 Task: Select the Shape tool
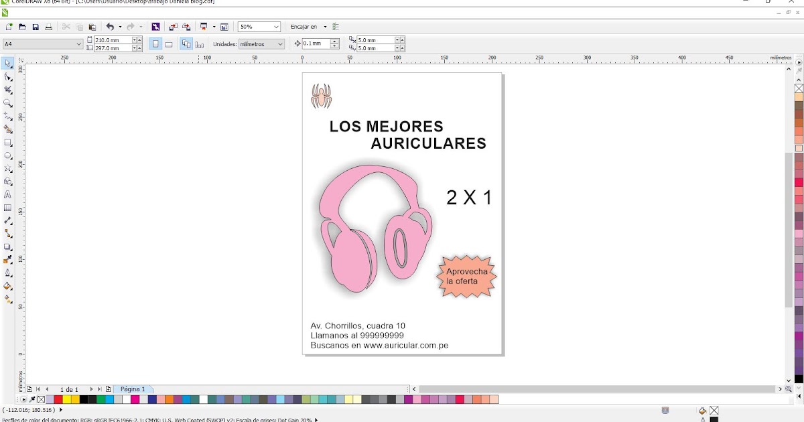click(x=7, y=76)
